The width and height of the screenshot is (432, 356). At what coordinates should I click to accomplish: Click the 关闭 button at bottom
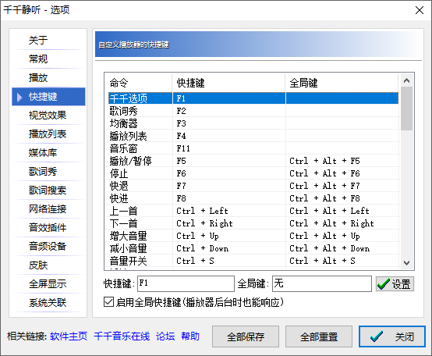click(x=392, y=336)
